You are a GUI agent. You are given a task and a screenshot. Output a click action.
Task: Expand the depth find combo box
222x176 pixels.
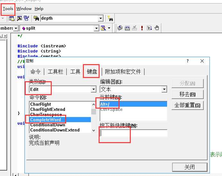101,18
